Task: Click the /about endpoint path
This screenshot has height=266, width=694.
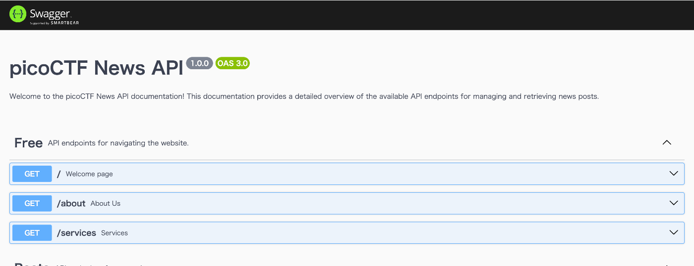Action: [x=71, y=203]
